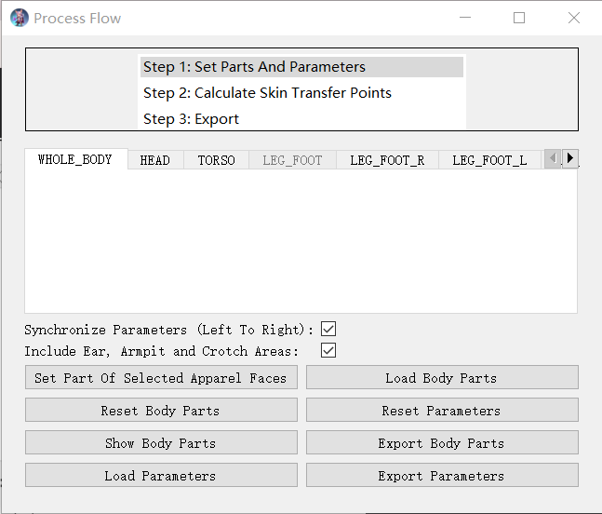
Task: Click the Show Body Parts button
Action: tap(161, 443)
